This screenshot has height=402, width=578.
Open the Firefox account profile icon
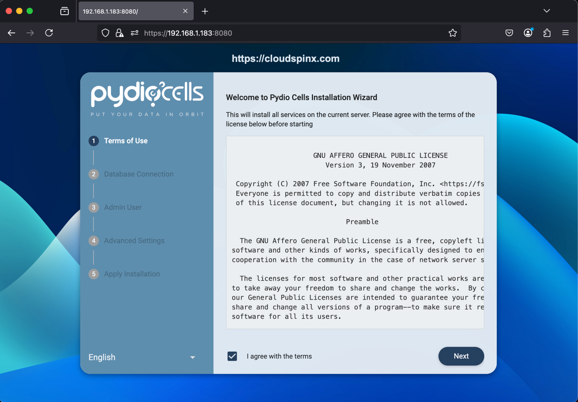(x=528, y=33)
